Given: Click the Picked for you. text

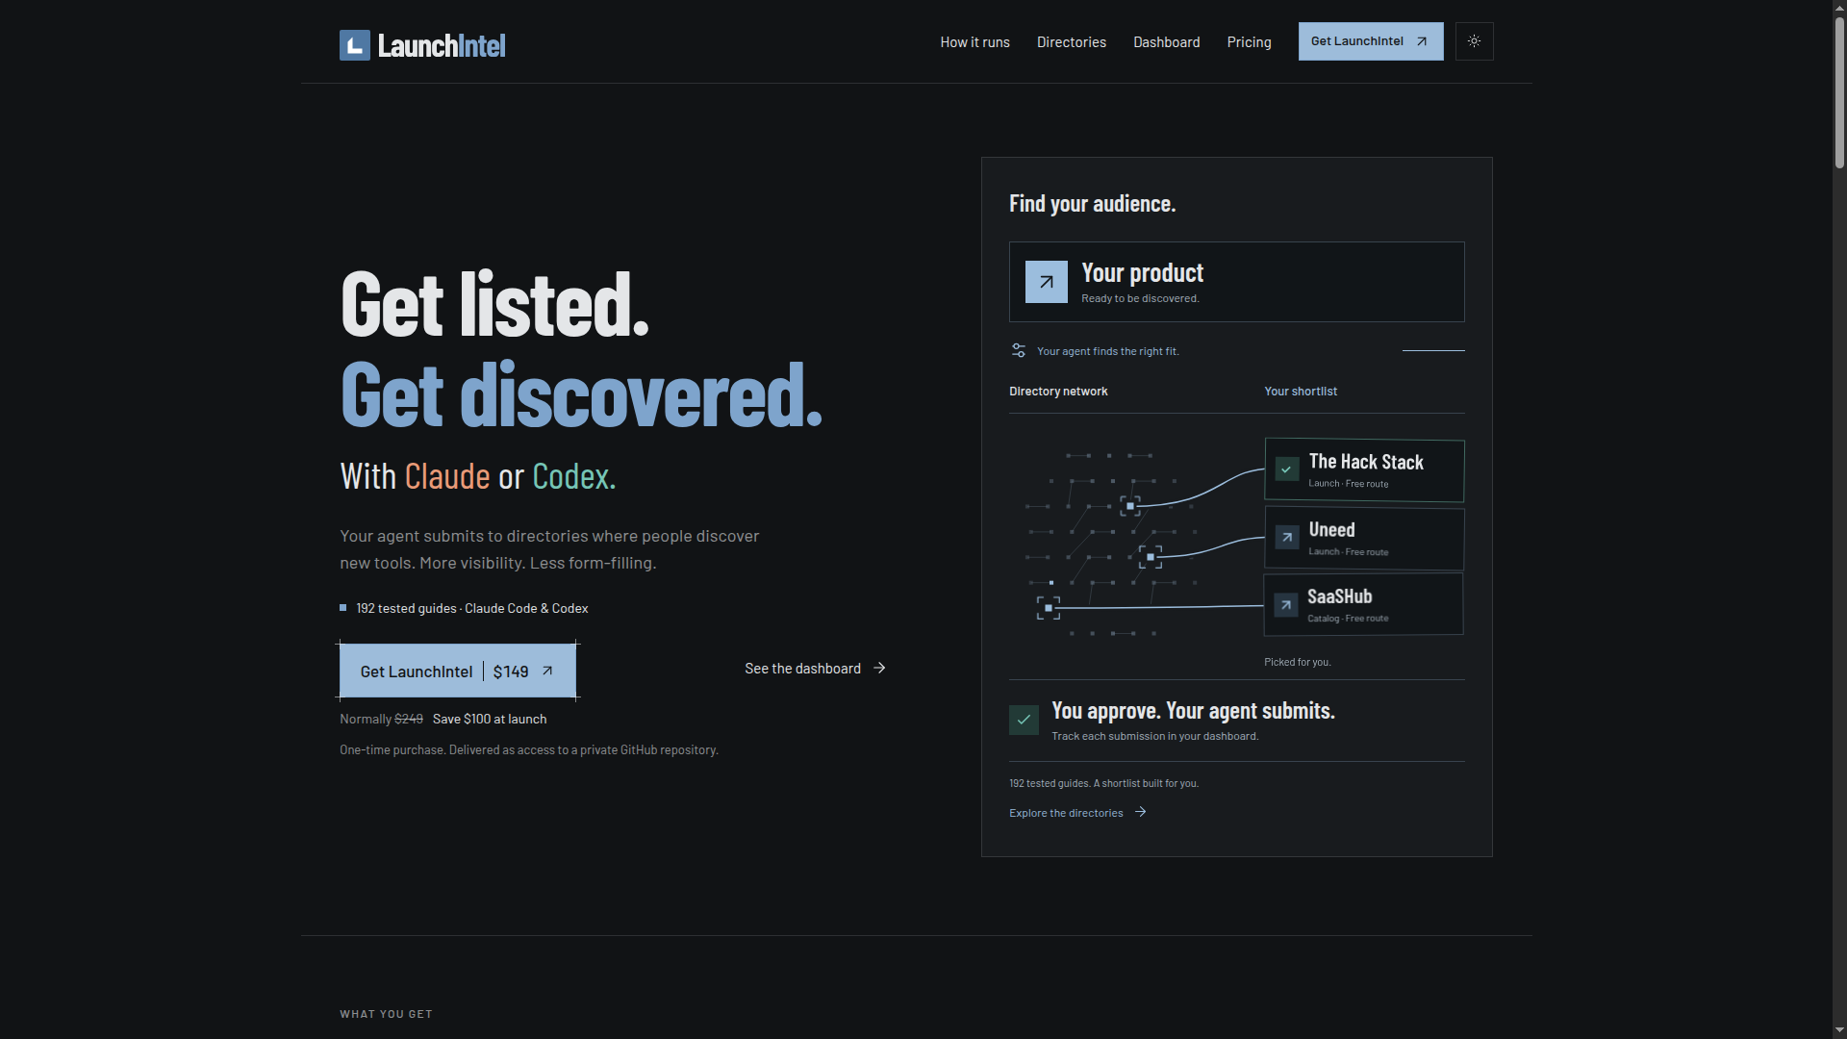Looking at the screenshot, I should (x=1298, y=662).
